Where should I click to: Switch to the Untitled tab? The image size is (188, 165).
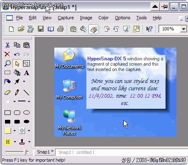tap(84, 152)
